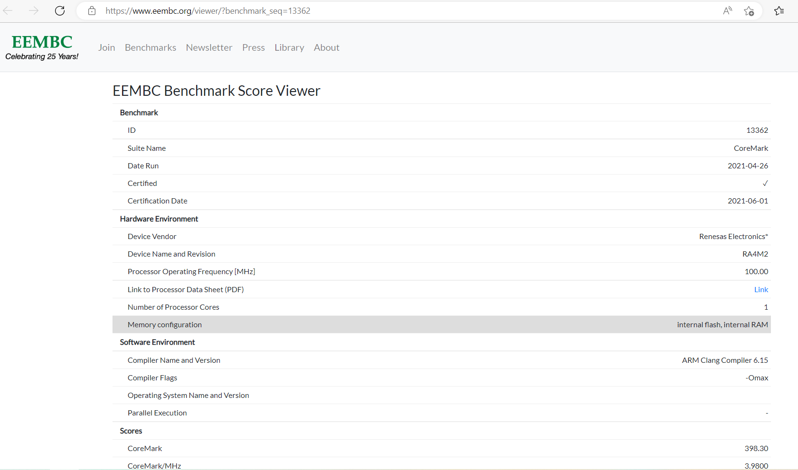
Task: Open the favorites list icon
Action: [x=779, y=10]
